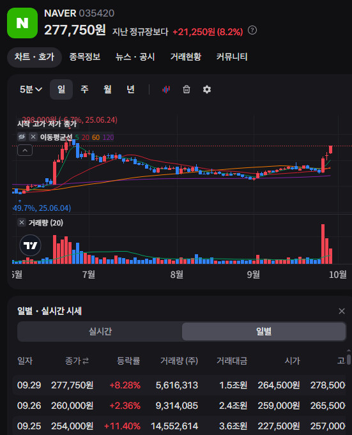The height and width of the screenshot is (435, 352).
Task: Click the latest red candlestick on chart
Action: [331, 149]
